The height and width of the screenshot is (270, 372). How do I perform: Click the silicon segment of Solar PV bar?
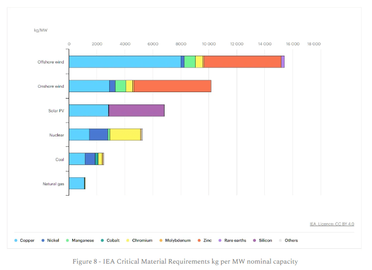[136, 110]
